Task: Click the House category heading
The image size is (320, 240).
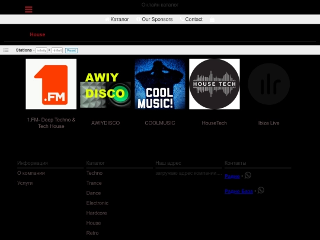Action: 37,34
